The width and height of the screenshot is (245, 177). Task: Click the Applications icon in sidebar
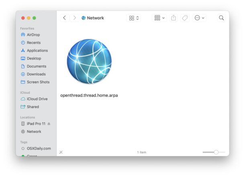tap(23, 51)
